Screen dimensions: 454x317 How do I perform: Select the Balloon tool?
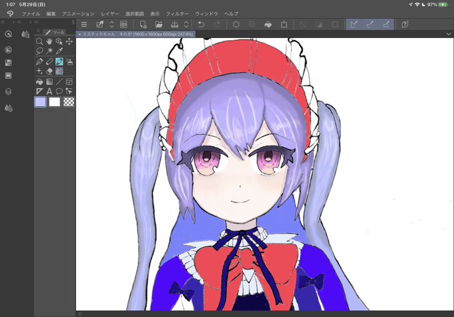pyautogui.click(x=59, y=91)
